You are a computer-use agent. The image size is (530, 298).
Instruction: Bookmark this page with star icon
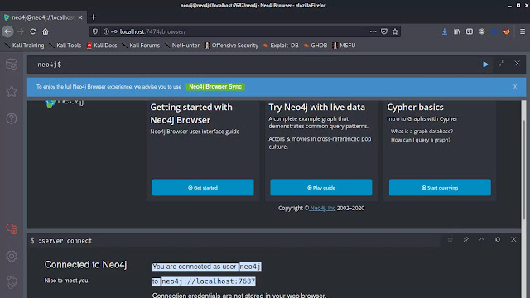click(x=395, y=31)
